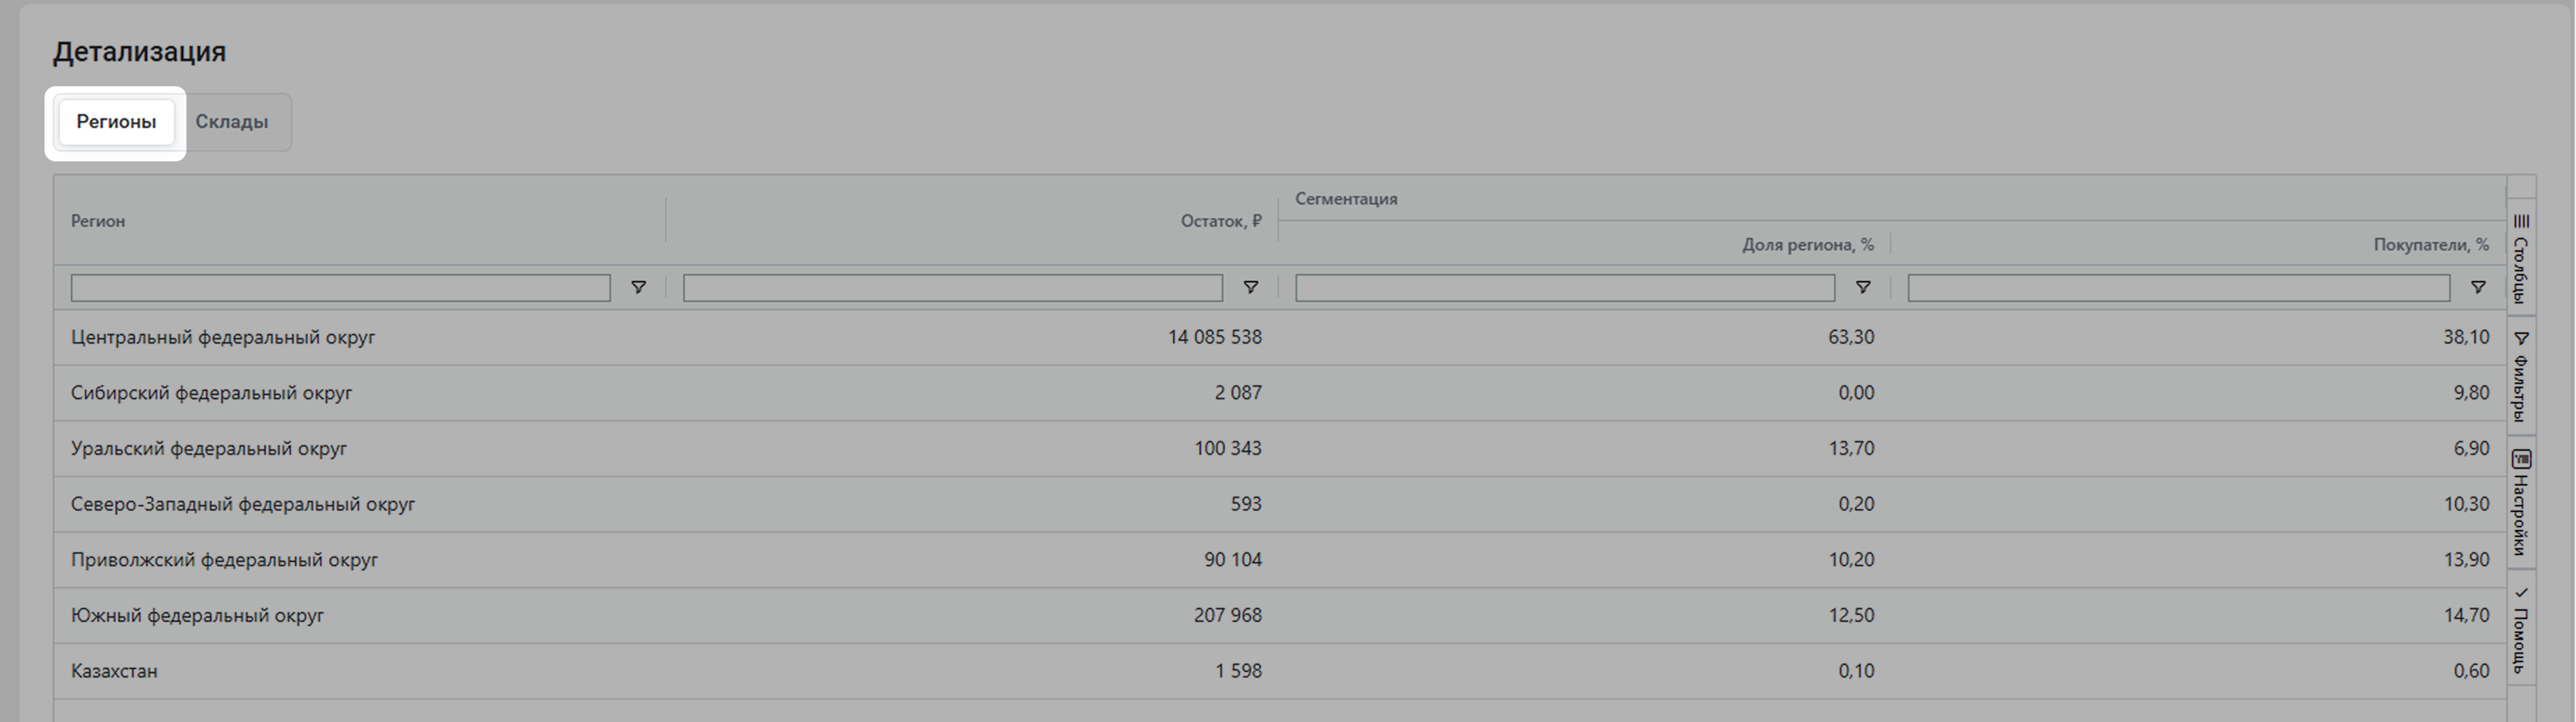This screenshot has width=2576, height=722.
Task: Sort by Регион column header
Action: (x=98, y=221)
